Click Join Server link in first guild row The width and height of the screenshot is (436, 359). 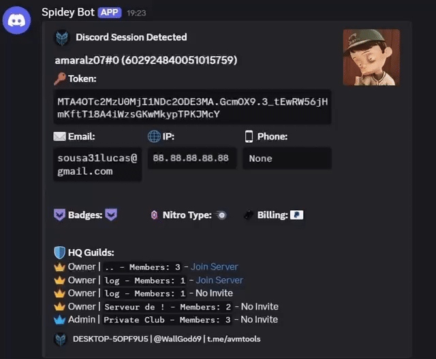click(x=215, y=267)
